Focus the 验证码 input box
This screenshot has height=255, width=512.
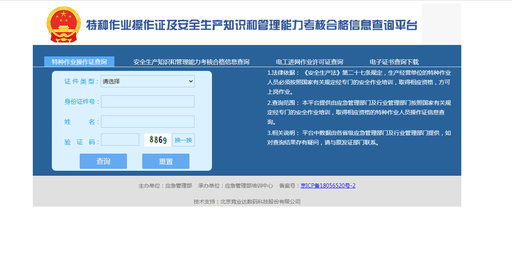[120, 140]
